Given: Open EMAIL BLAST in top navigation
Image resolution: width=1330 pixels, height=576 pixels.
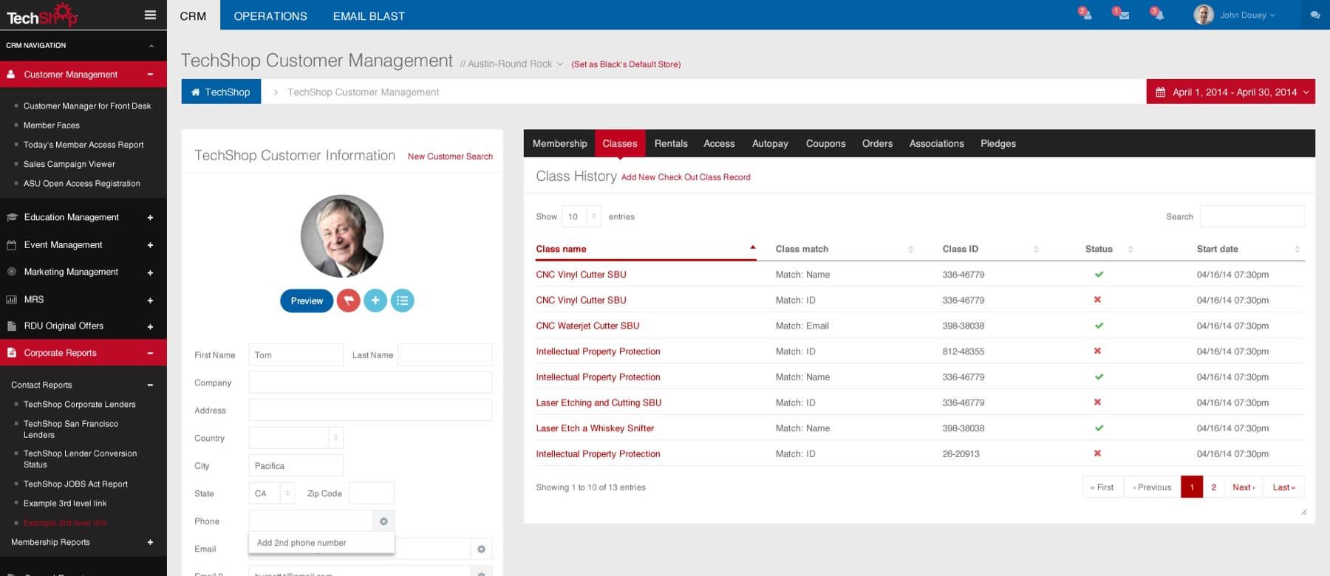Looking at the screenshot, I should pos(369,16).
